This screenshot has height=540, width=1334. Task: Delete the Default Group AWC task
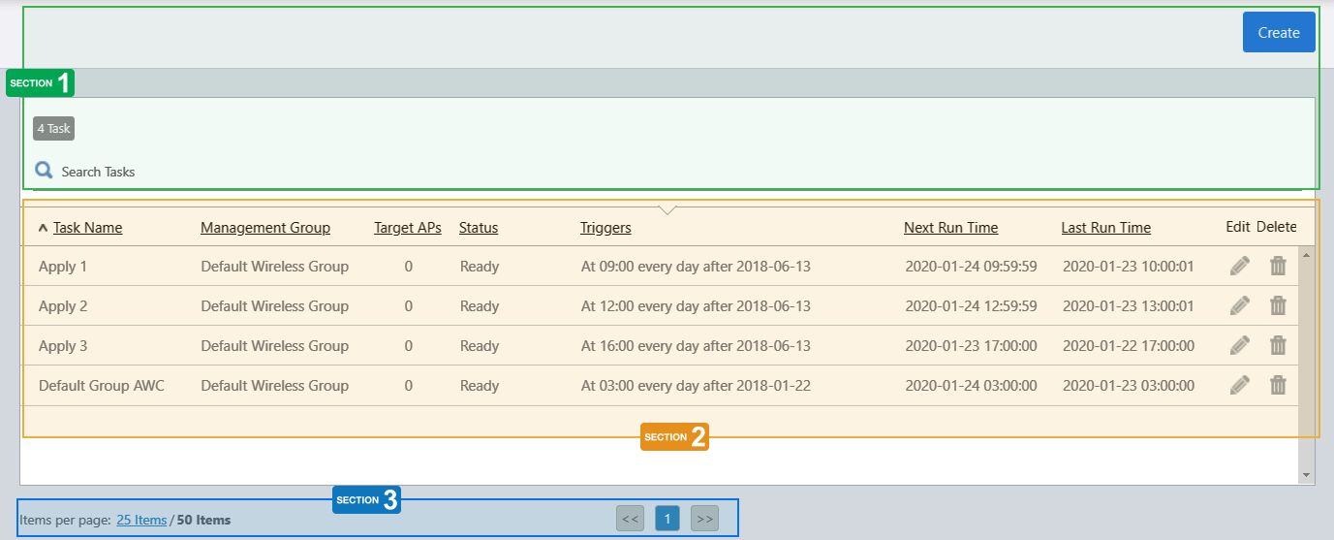click(1278, 386)
